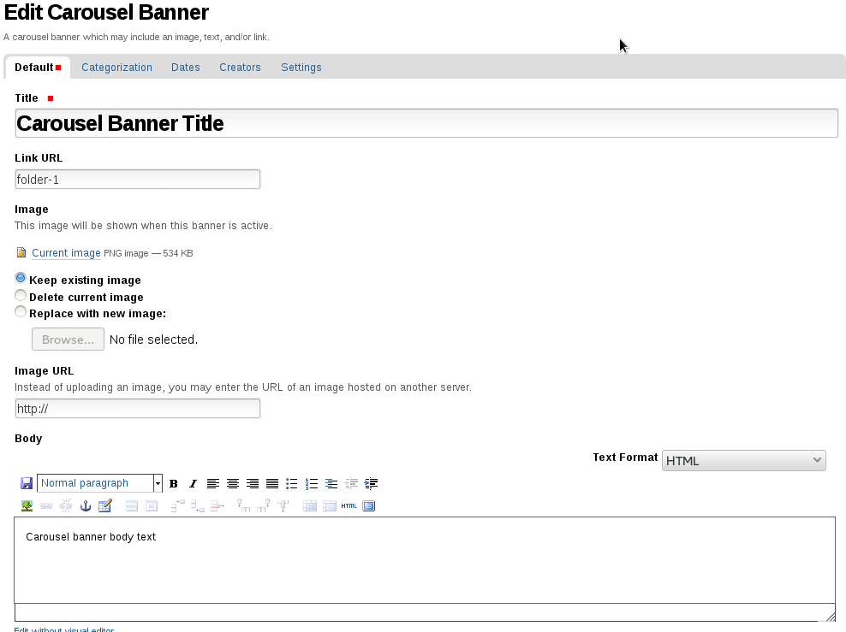Insert a numbered list in body
Viewport: 846px width, 632px height.
click(x=312, y=484)
